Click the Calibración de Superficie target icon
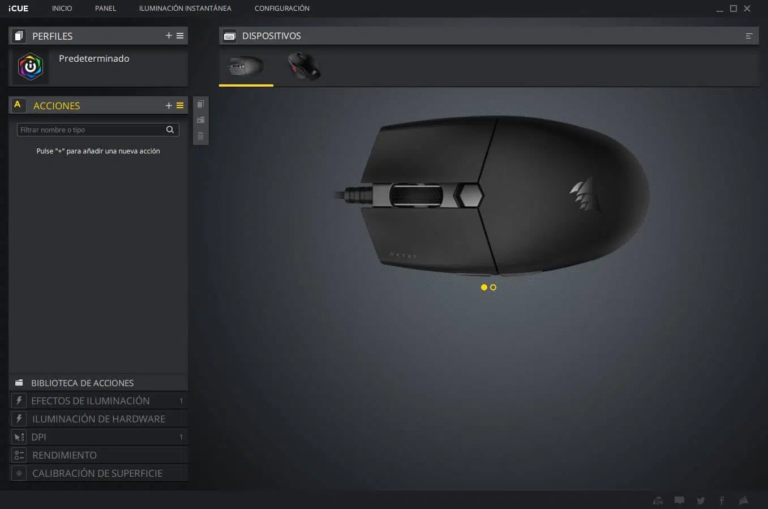Viewport: 768px width, 509px height. point(19,473)
